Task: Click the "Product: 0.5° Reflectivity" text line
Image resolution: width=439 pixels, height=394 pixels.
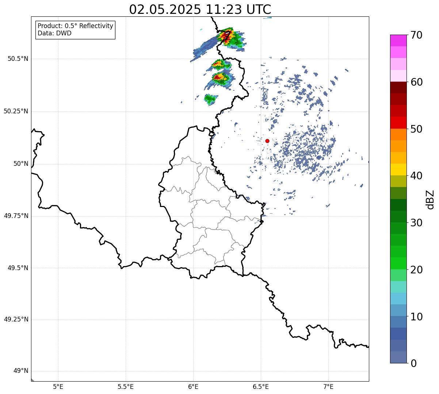Action: point(76,26)
